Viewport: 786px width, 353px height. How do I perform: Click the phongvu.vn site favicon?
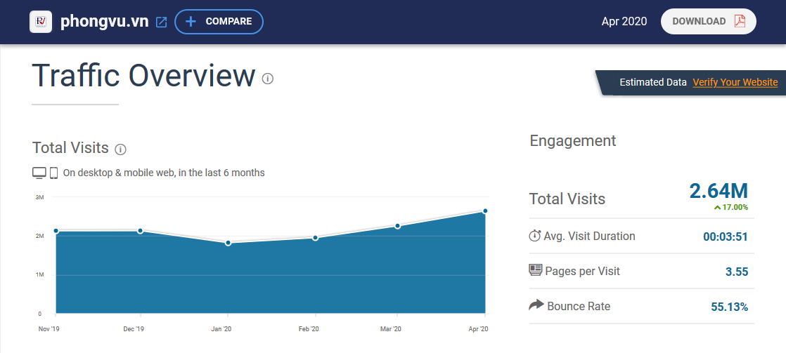41,22
